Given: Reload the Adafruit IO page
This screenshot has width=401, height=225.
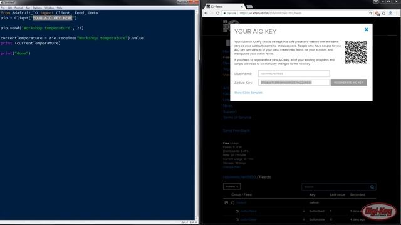Looking at the screenshot, I should [217, 13].
